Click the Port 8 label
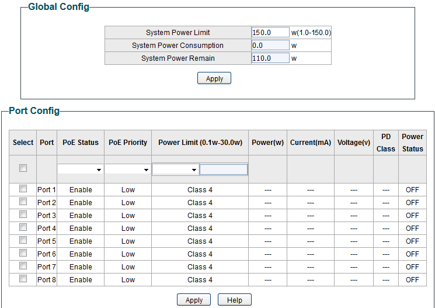This screenshot has width=435, height=308. 47,280
